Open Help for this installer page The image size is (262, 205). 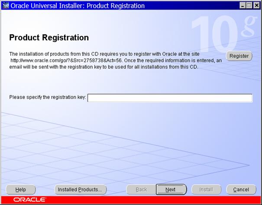pyautogui.click(x=20, y=189)
